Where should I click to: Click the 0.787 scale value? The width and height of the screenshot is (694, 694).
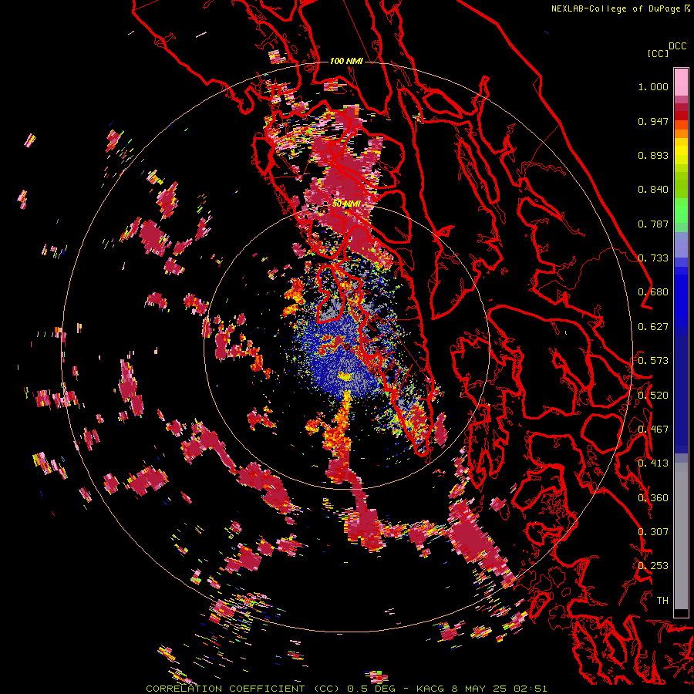[x=653, y=224]
